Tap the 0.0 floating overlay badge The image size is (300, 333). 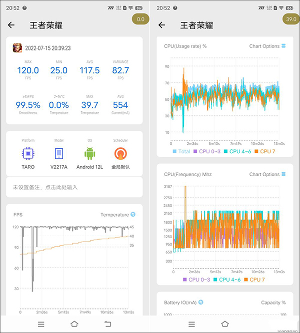[140, 19]
